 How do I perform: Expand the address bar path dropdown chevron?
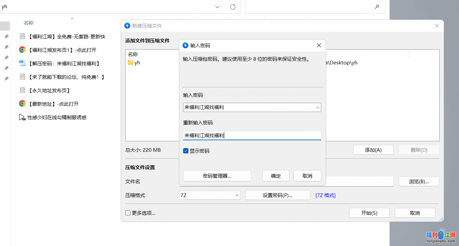[x=217, y=7]
